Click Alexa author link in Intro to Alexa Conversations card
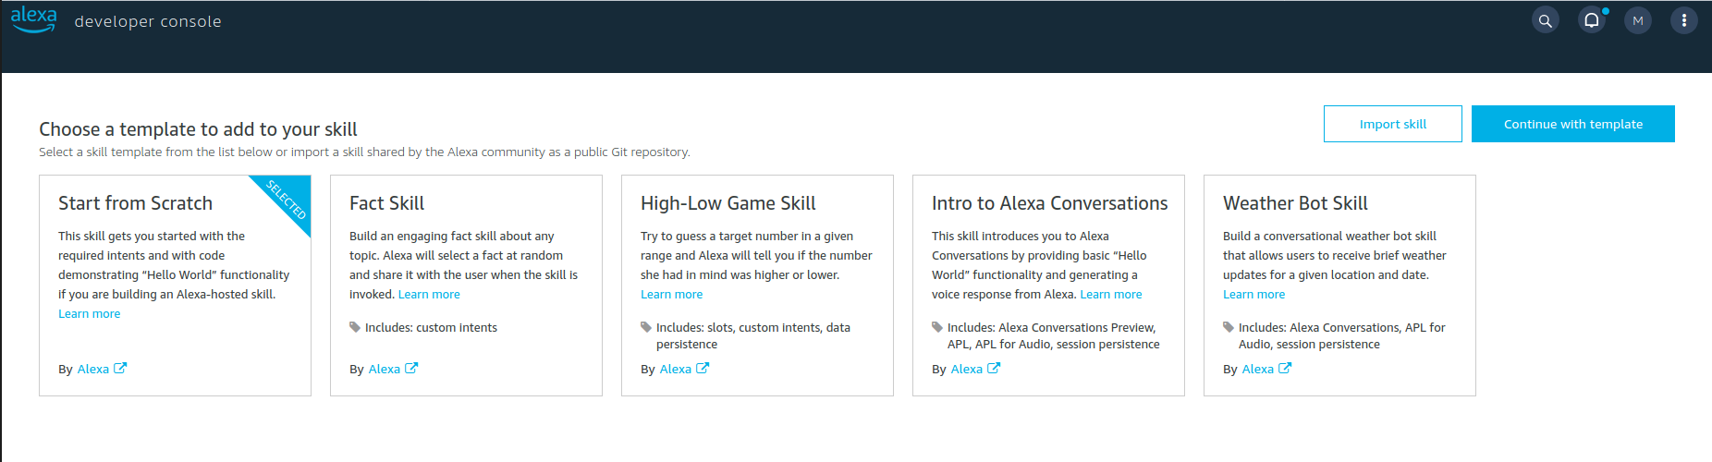Viewport: 1712px width, 462px height. [x=967, y=369]
